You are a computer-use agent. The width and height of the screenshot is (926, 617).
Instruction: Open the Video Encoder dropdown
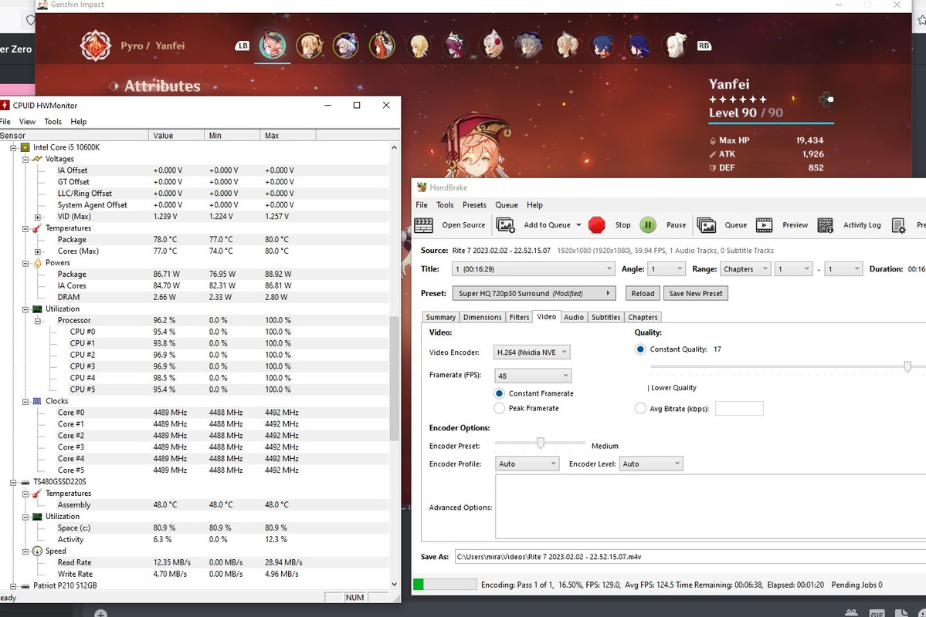[x=531, y=352]
